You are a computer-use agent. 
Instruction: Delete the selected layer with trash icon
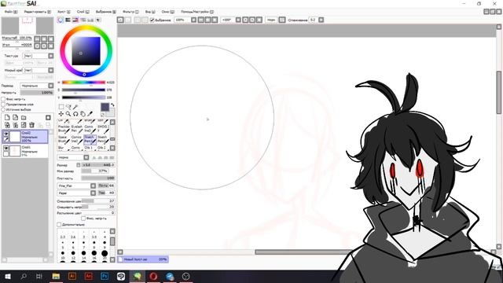click(x=31, y=125)
